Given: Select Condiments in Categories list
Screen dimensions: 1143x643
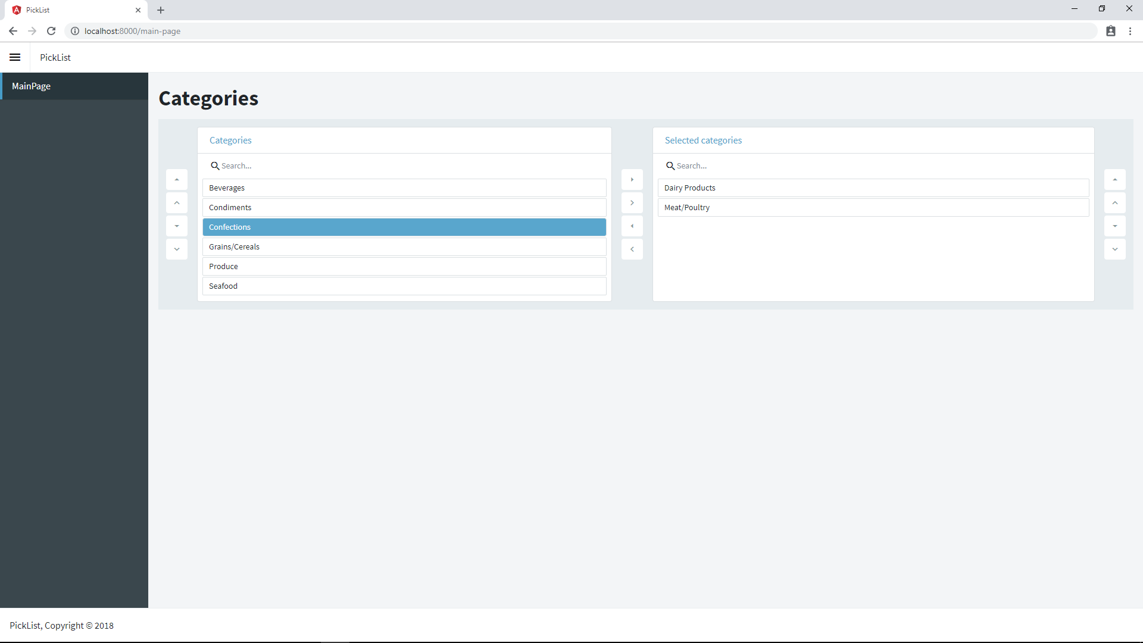Looking at the screenshot, I should point(404,208).
